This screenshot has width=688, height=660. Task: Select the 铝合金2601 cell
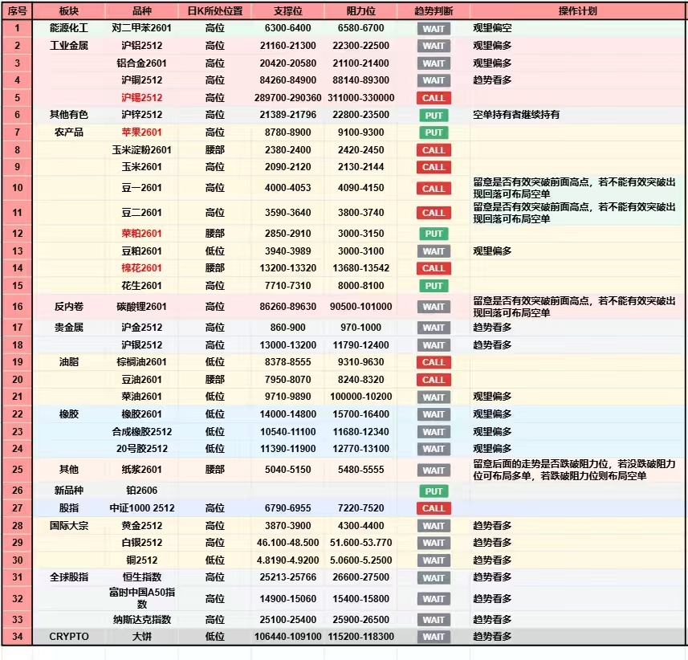[142, 63]
